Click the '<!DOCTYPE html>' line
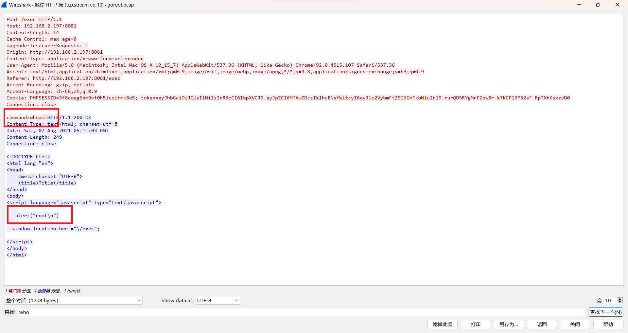This screenshot has width=628, height=333. pos(28,157)
